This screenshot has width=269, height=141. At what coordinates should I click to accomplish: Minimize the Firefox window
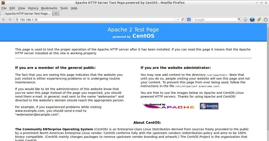coord(257,3)
